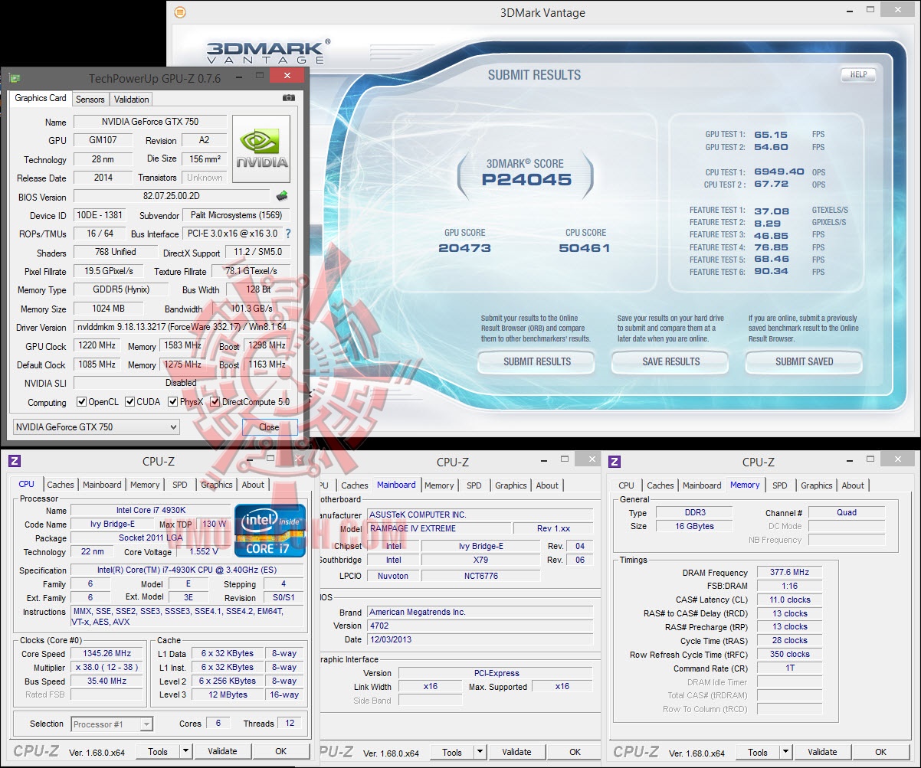Click the Specification field i7-4930K CPU
This screenshot has height=768, width=921.
pos(188,570)
